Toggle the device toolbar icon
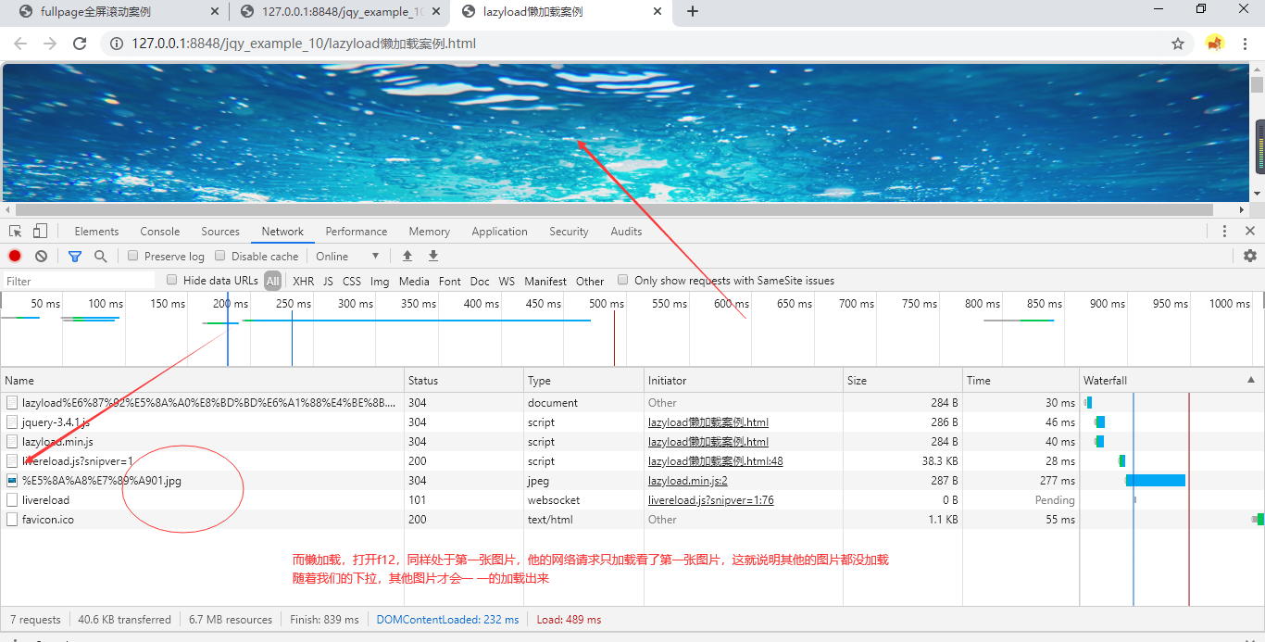The width and height of the screenshot is (1265, 642). (40, 232)
